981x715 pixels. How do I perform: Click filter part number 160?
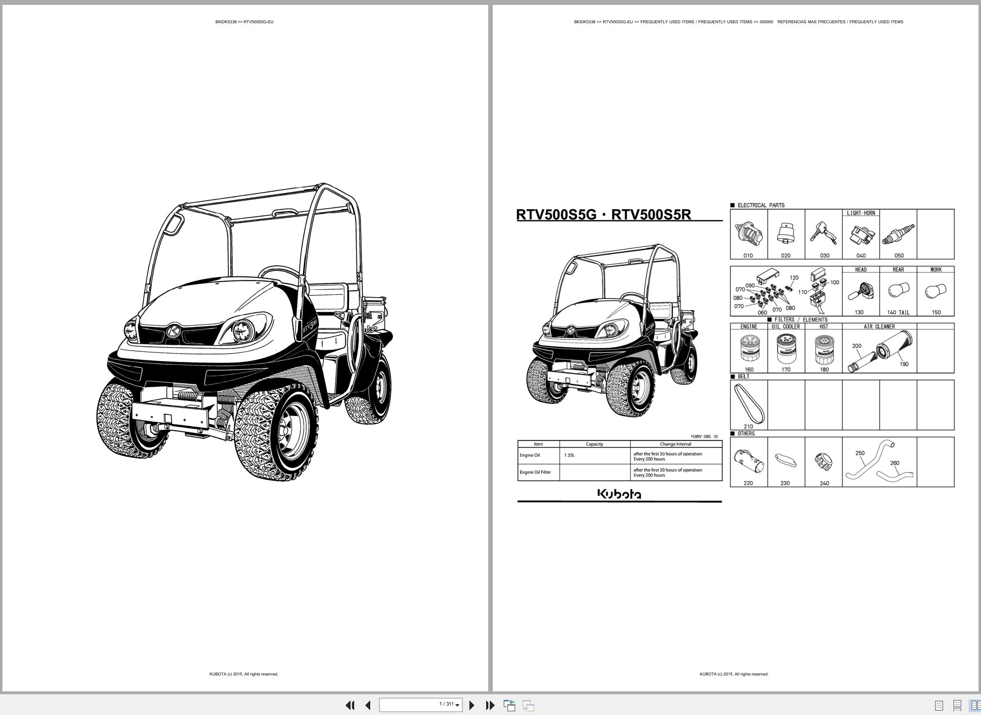pos(749,370)
